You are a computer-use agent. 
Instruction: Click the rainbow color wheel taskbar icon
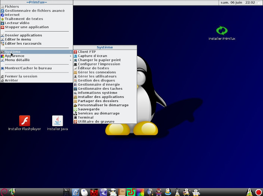[140, 192]
